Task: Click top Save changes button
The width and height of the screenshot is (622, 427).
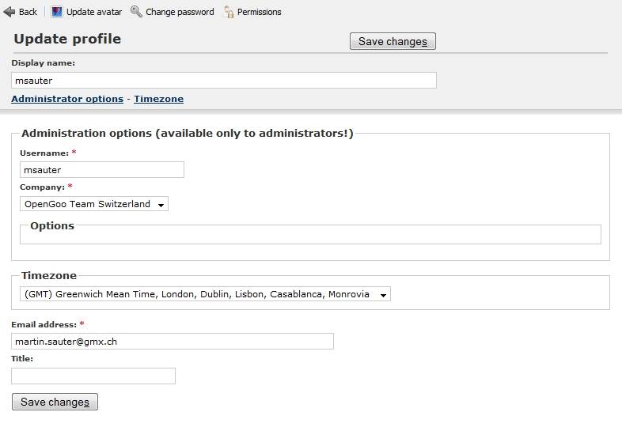Action: (393, 41)
